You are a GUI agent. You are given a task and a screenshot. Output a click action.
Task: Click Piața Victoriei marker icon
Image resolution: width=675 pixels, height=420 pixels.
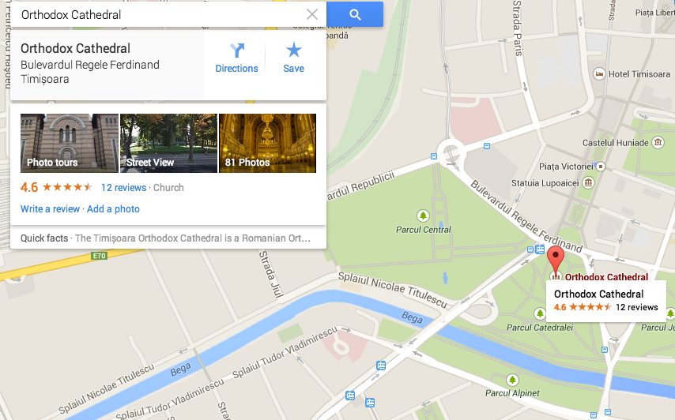click(x=601, y=167)
